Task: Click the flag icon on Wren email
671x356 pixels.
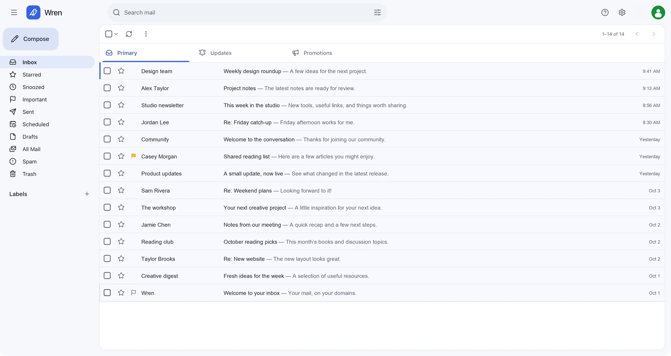Action: (134, 293)
